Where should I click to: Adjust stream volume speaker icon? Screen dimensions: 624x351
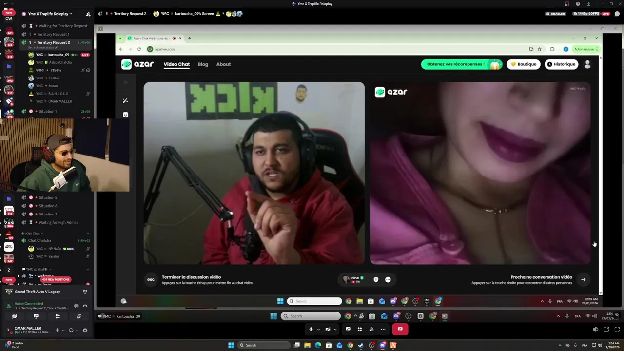[x=595, y=330]
